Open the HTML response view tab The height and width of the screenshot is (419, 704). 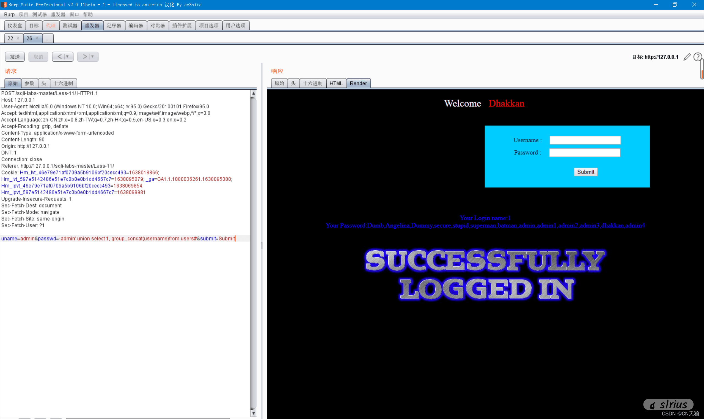pyautogui.click(x=336, y=83)
